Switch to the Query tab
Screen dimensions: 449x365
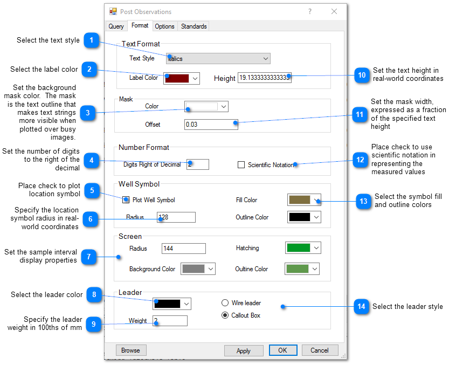click(x=116, y=26)
